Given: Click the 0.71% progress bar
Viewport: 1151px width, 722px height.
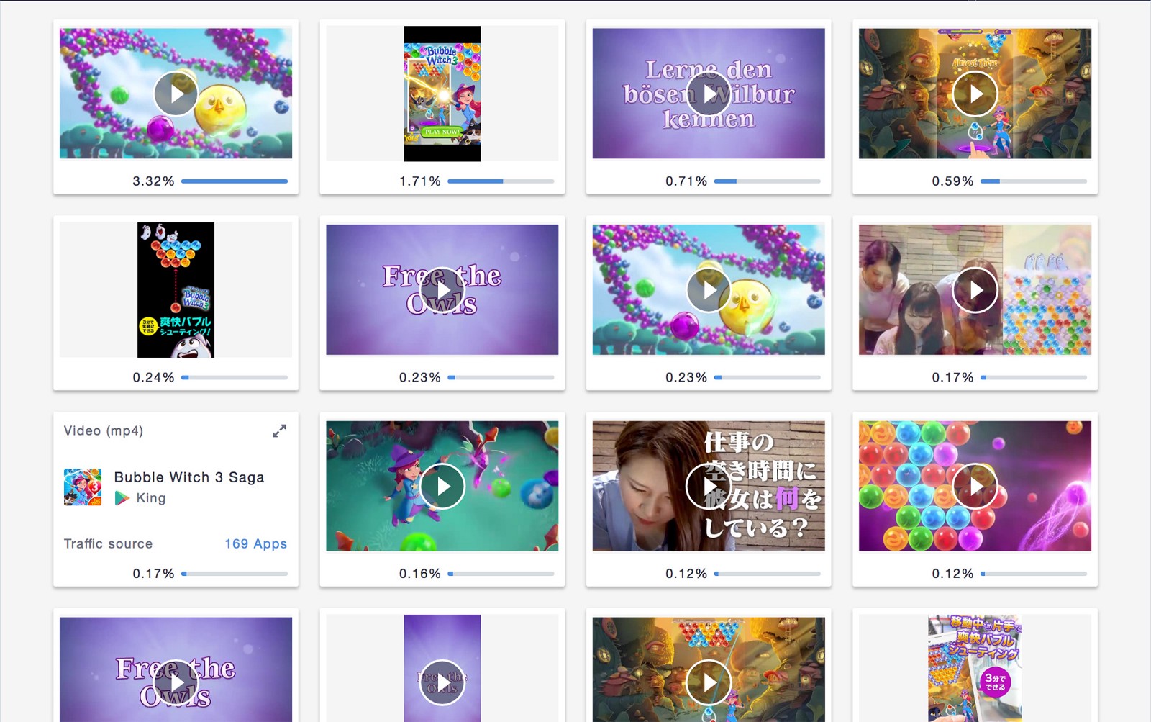Looking at the screenshot, I should (768, 181).
